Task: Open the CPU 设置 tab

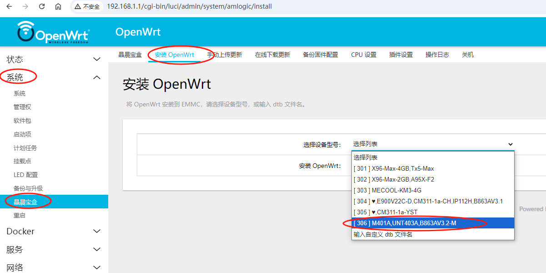Action: (x=364, y=55)
